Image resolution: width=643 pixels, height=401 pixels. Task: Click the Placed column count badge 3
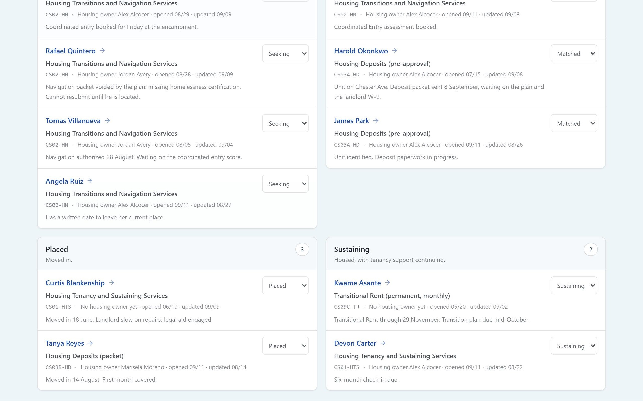(302, 249)
